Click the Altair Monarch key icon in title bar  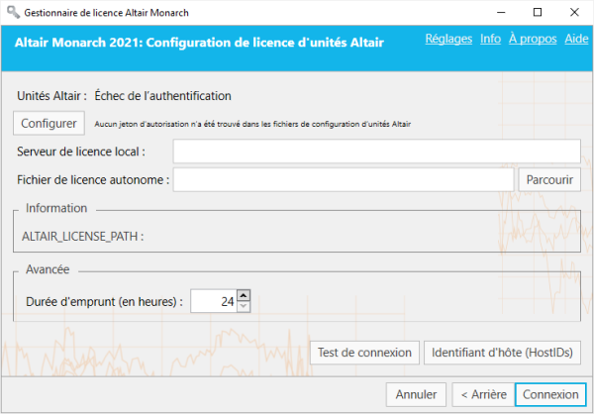tap(11, 12)
